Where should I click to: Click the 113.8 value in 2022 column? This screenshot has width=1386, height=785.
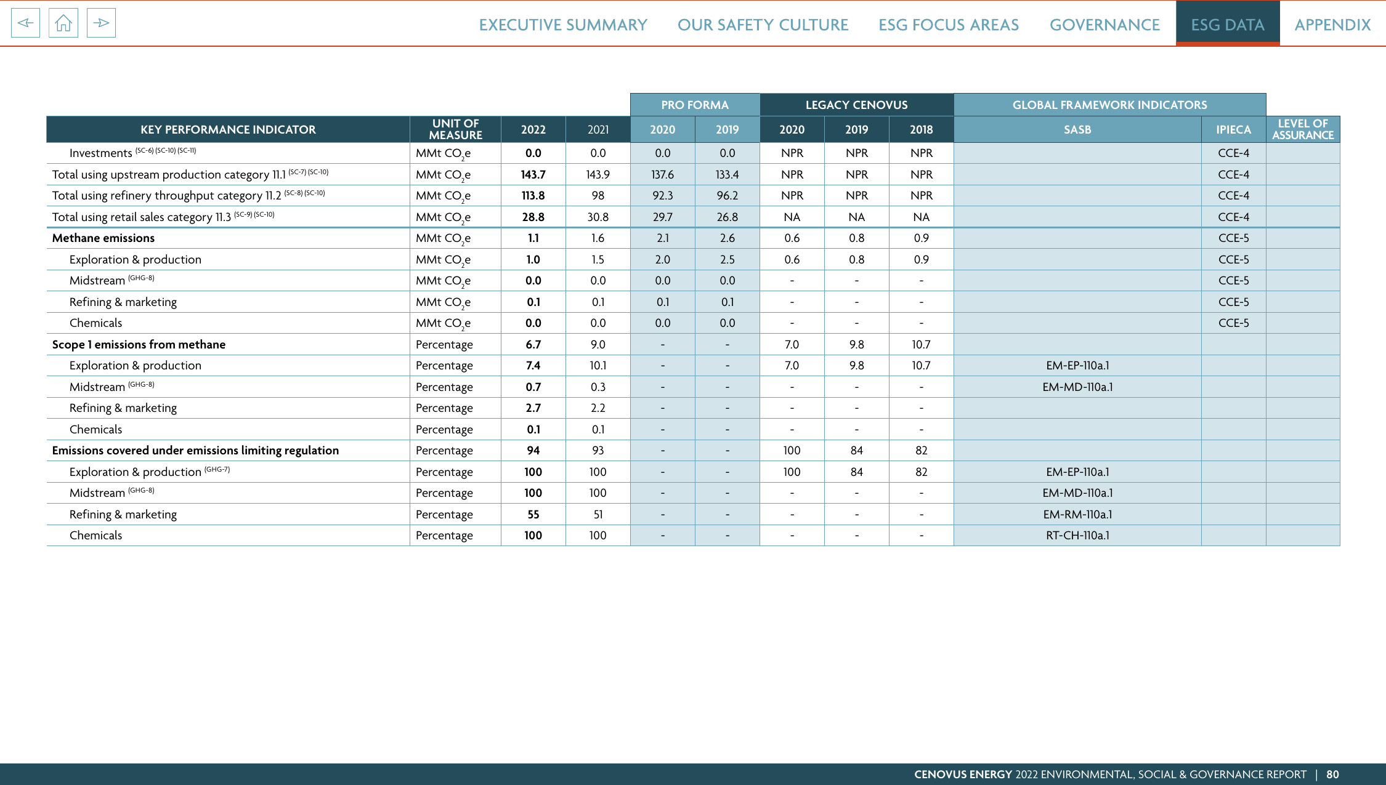pos(533,195)
